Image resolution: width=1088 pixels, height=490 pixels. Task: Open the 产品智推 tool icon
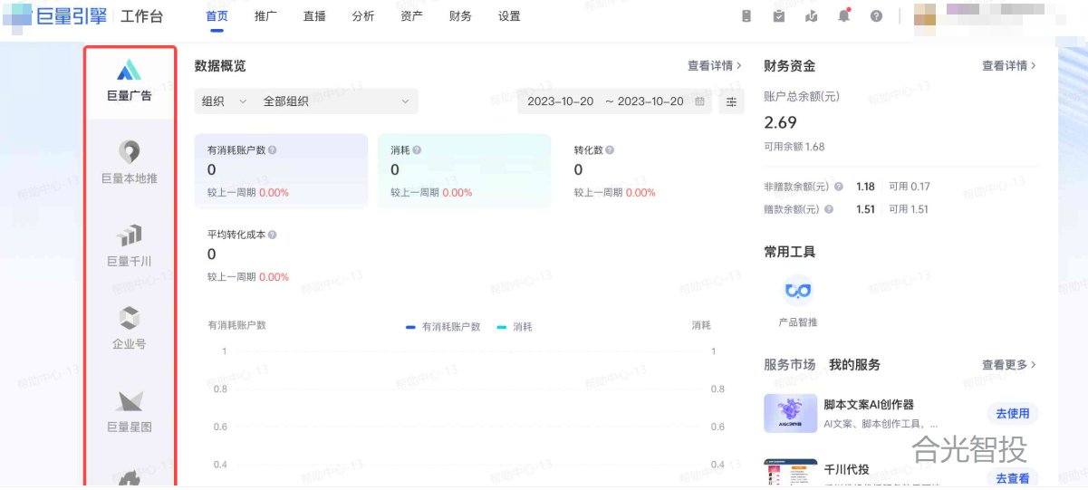(797, 291)
